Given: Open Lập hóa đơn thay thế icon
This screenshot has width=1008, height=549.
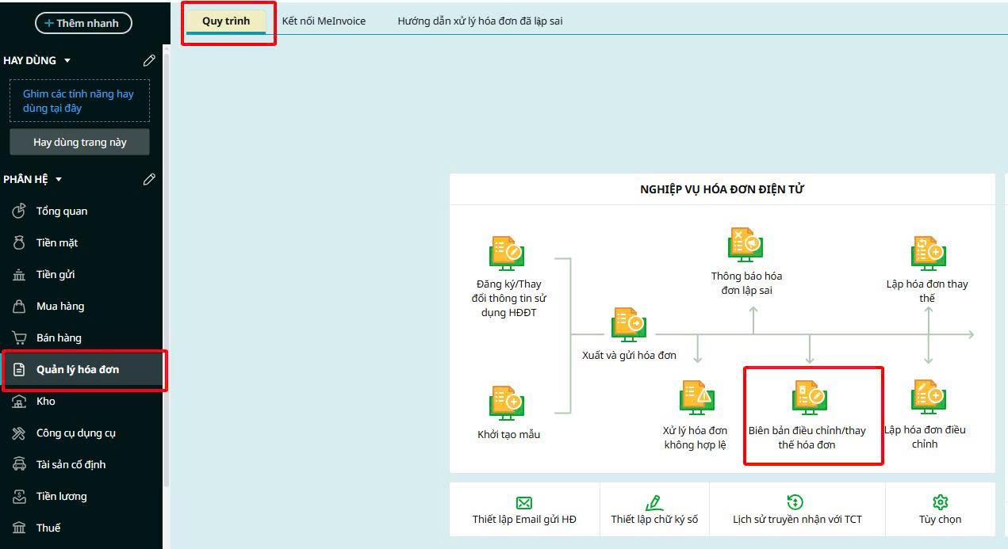Looking at the screenshot, I should pyautogui.click(x=927, y=254).
